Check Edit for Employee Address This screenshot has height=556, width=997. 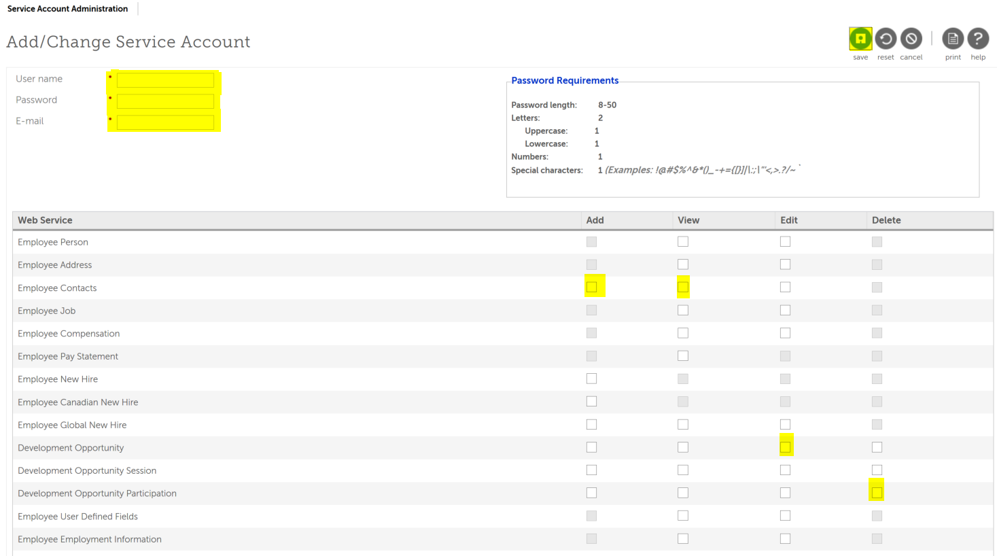point(786,264)
